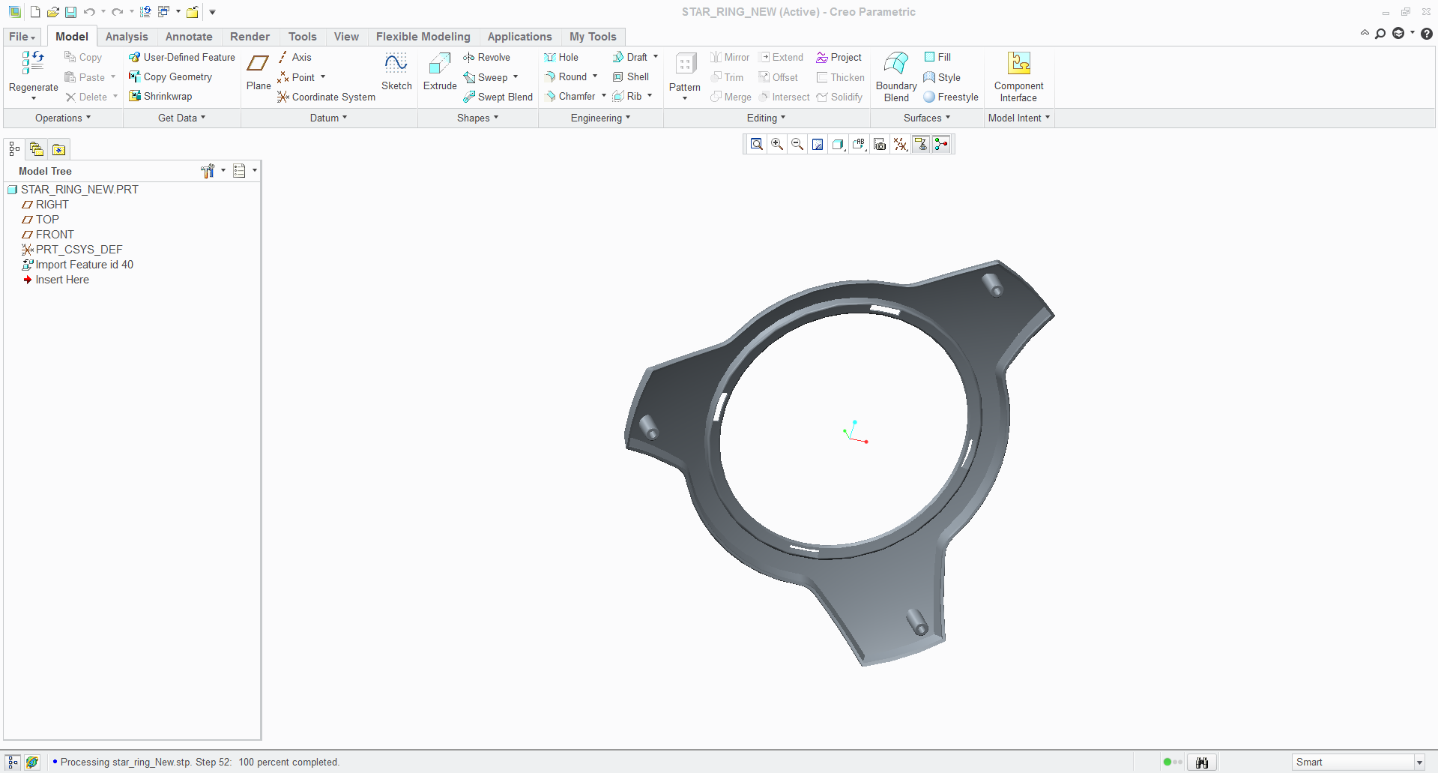Open datum display filters icon
This screenshot has height=773, width=1438.
click(x=900, y=144)
